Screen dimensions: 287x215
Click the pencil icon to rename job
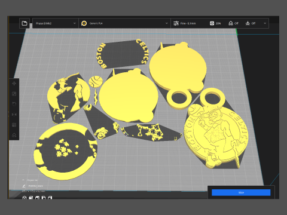(24, 186)
